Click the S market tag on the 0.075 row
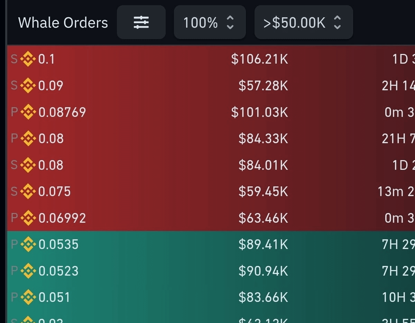Image resolution: width=415 pixels, height=323 pixels. coord(14,192)
